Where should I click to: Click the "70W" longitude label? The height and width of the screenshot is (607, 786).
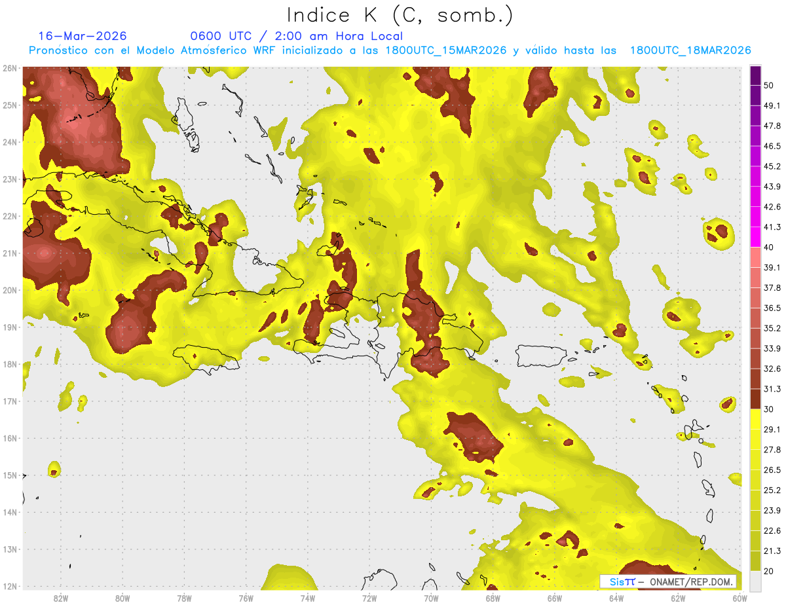(431, 598)
